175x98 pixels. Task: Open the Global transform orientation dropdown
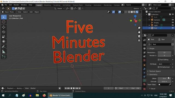pyautogui.click(x=59, y=8)
